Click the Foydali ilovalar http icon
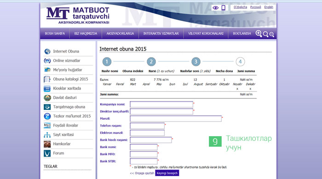The image size is (322, 179). tap(47, 125)
